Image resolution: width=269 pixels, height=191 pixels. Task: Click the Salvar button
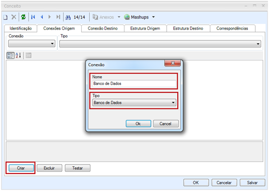pyautogui.click(x=252, y=182)
